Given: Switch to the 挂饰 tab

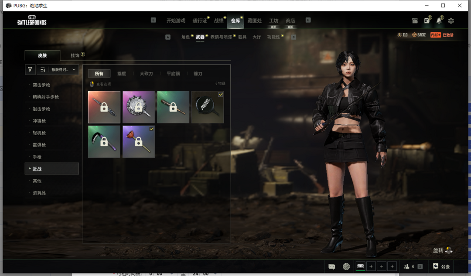Looking at the screenshot, I should [75, 55].
